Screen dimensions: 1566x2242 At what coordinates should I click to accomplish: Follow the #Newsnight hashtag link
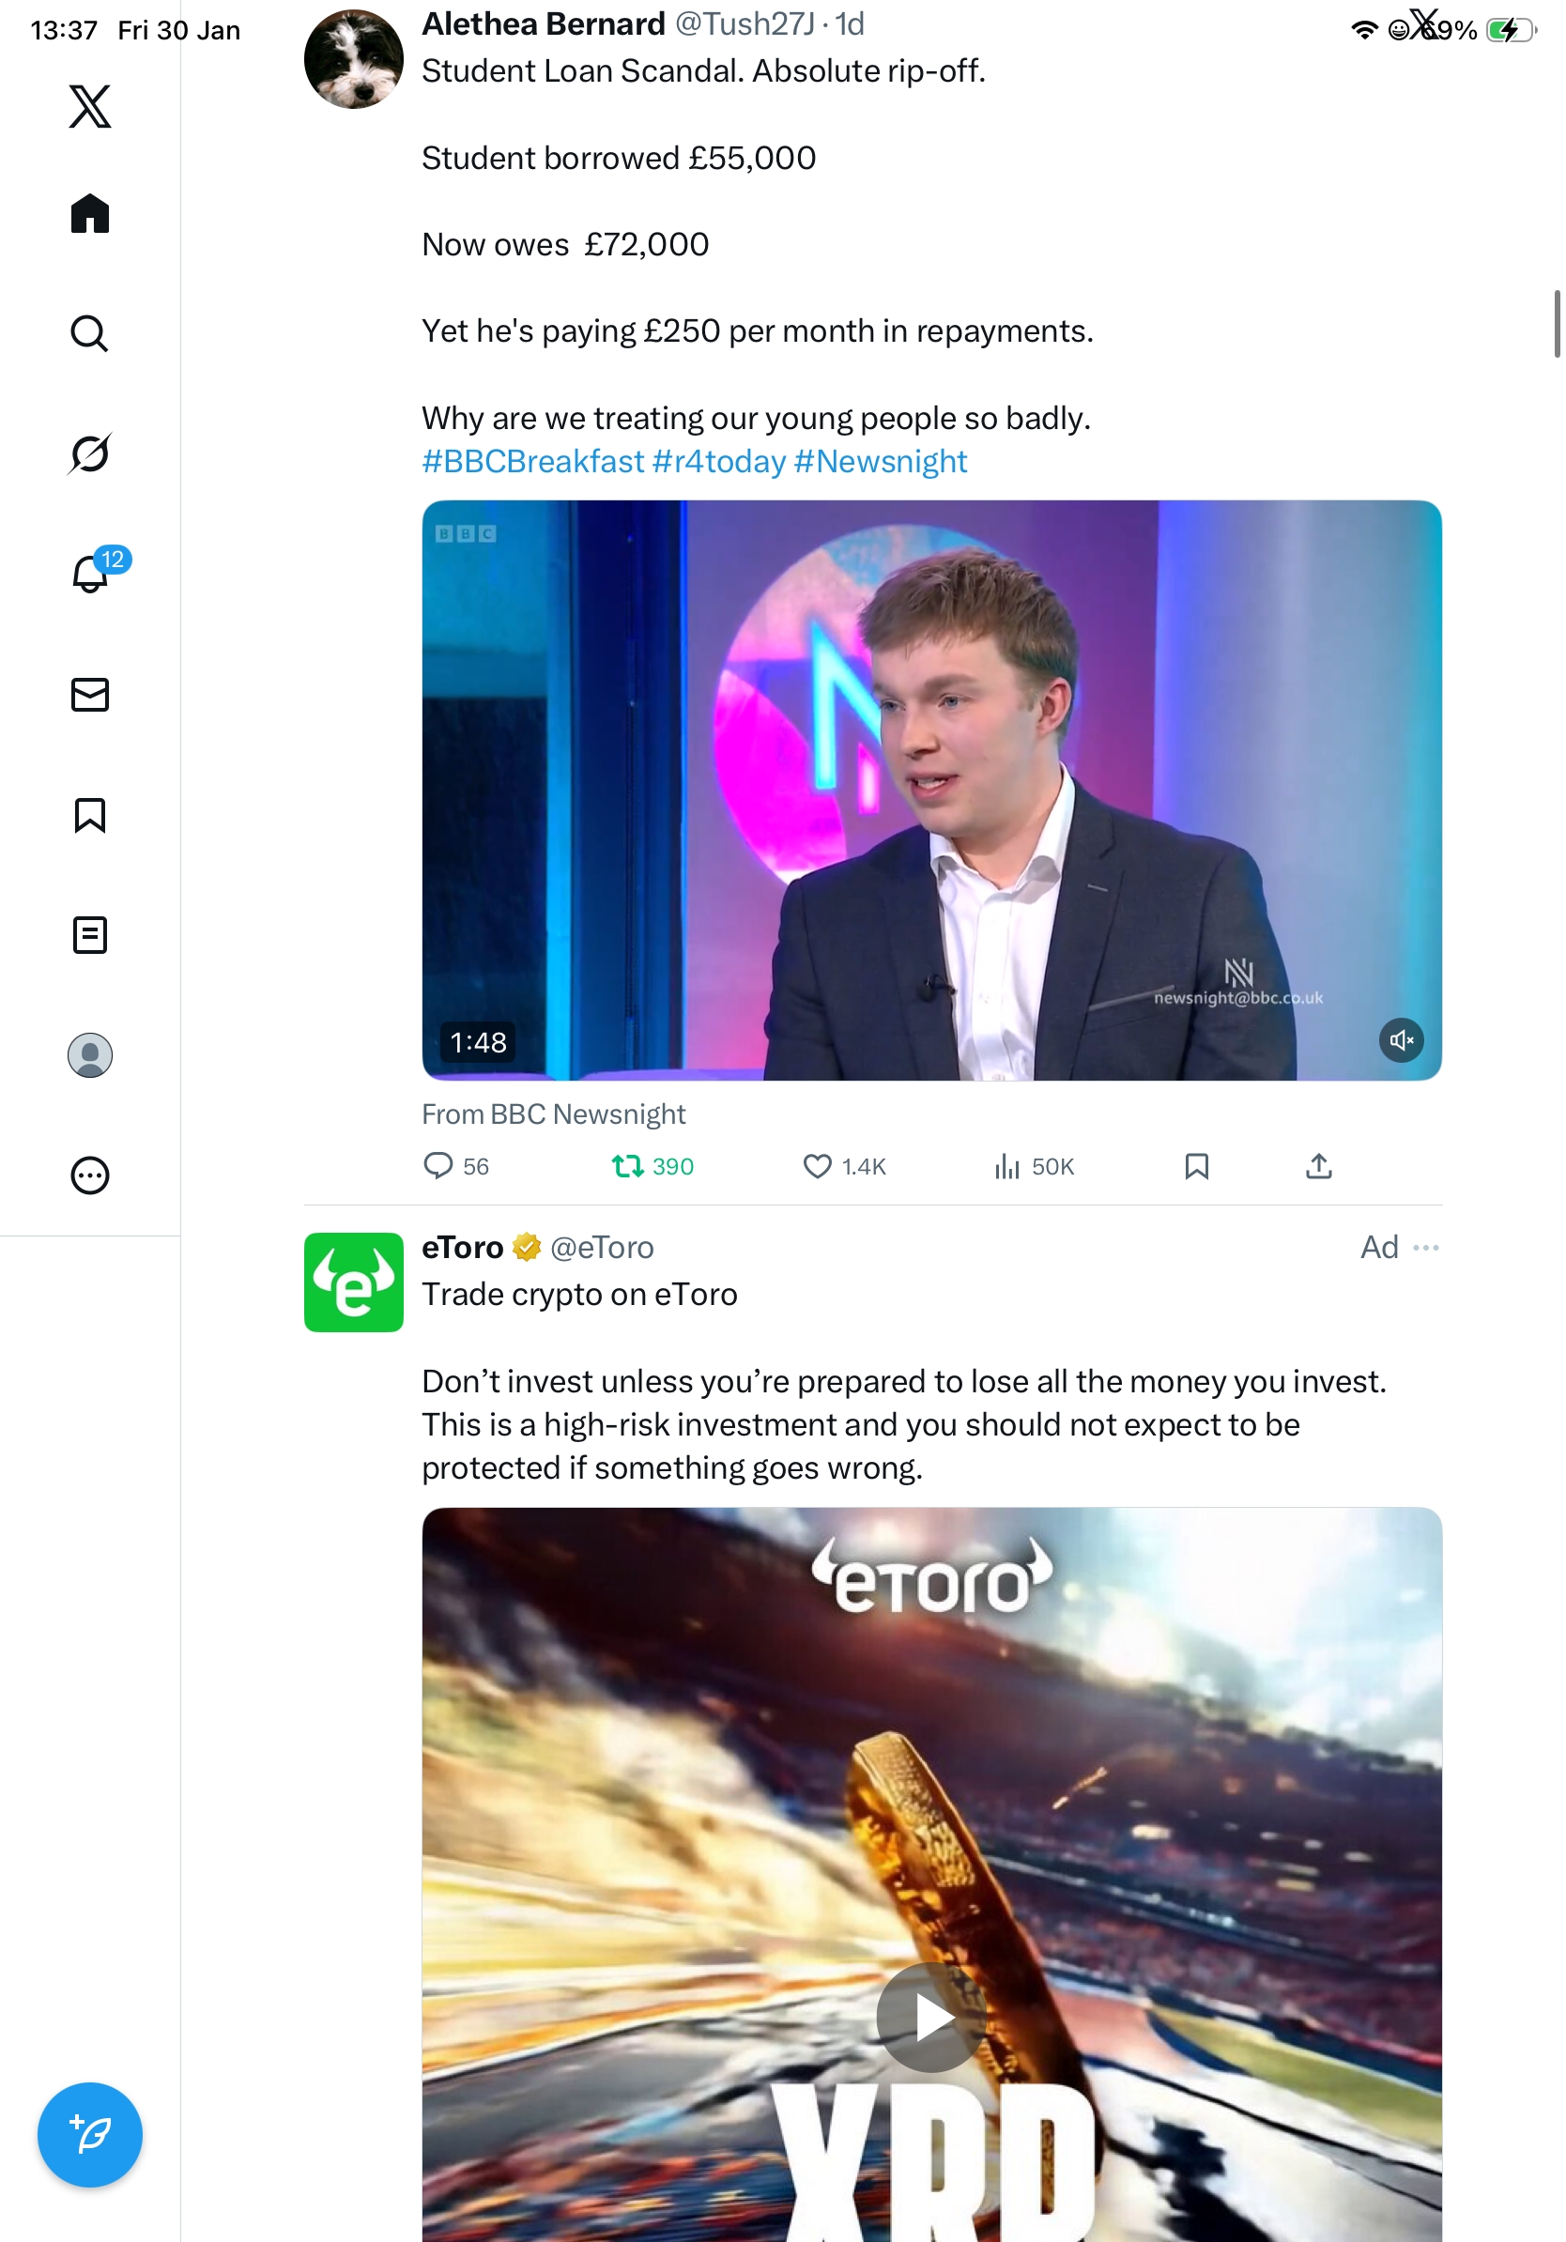coord(880,461)
